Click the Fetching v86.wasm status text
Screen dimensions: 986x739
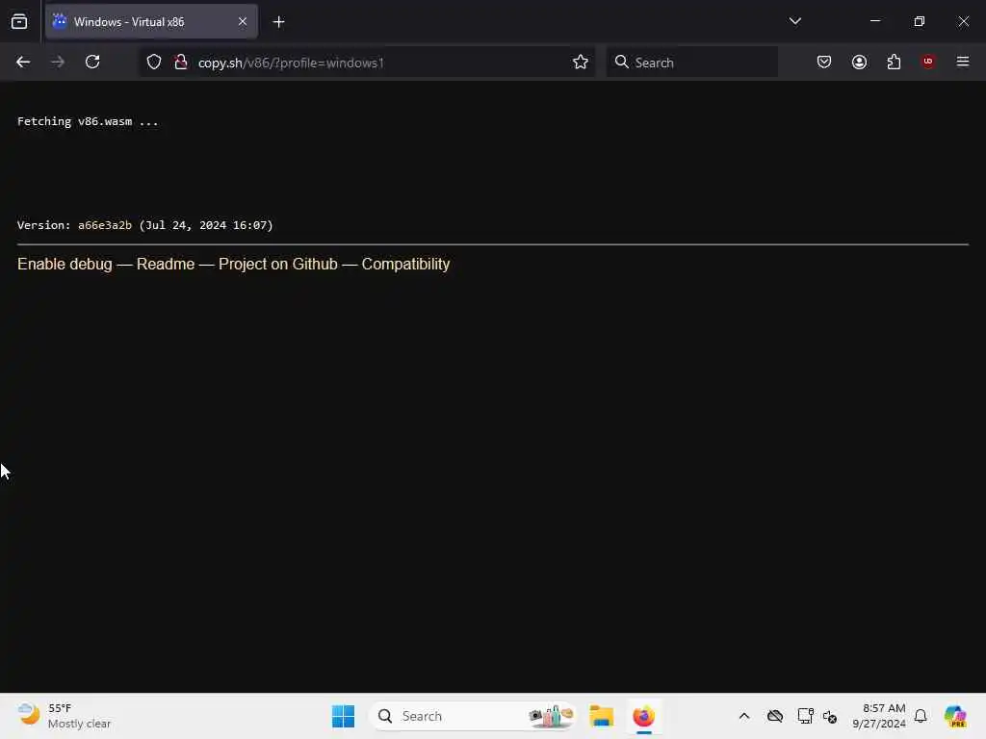tap(88, 121)
